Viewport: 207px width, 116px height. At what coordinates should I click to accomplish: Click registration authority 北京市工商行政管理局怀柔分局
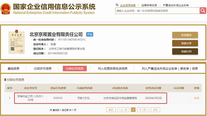tap(67, 49)
